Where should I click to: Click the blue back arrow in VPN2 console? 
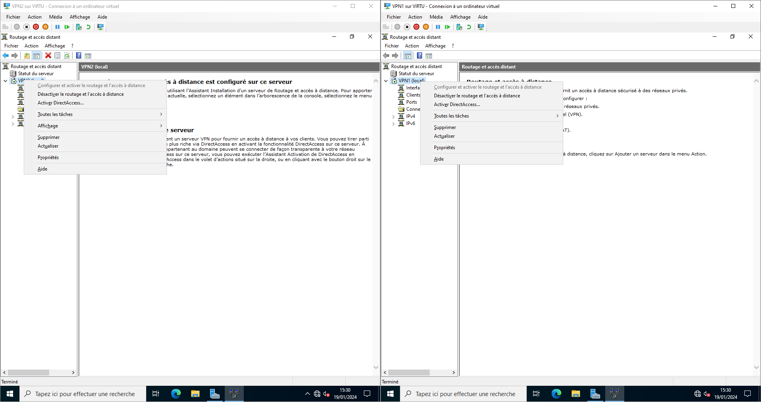click(x=6, y=55)
